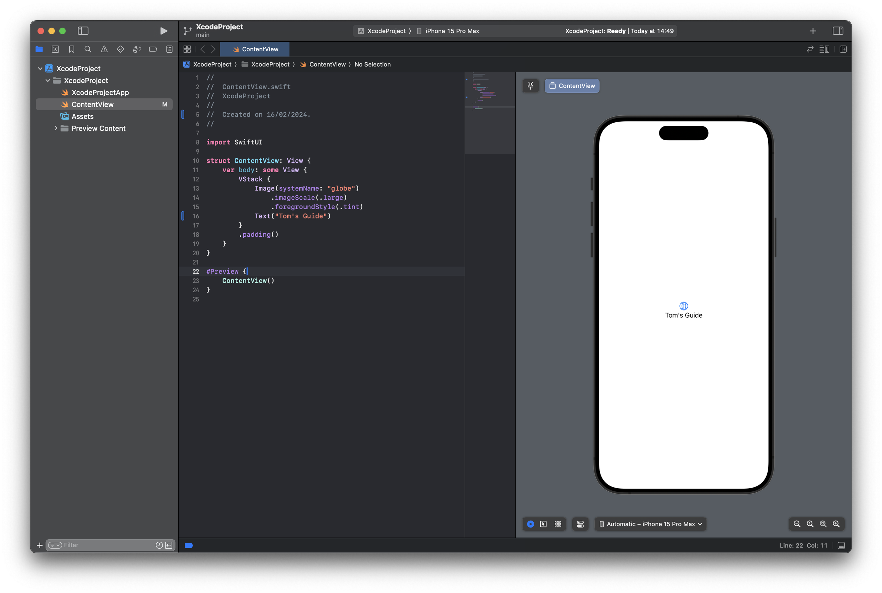
Task: Open the Source Control navigator
Action: 55,49
